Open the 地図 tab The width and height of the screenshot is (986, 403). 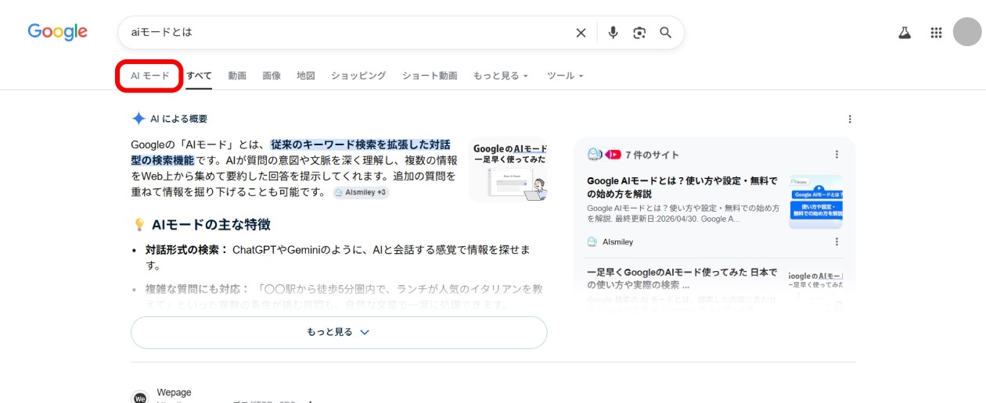(x=306, y=76)
